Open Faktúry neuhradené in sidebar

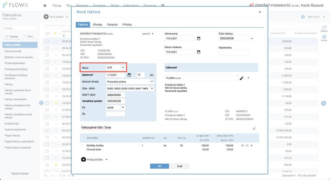pos(15,99)
